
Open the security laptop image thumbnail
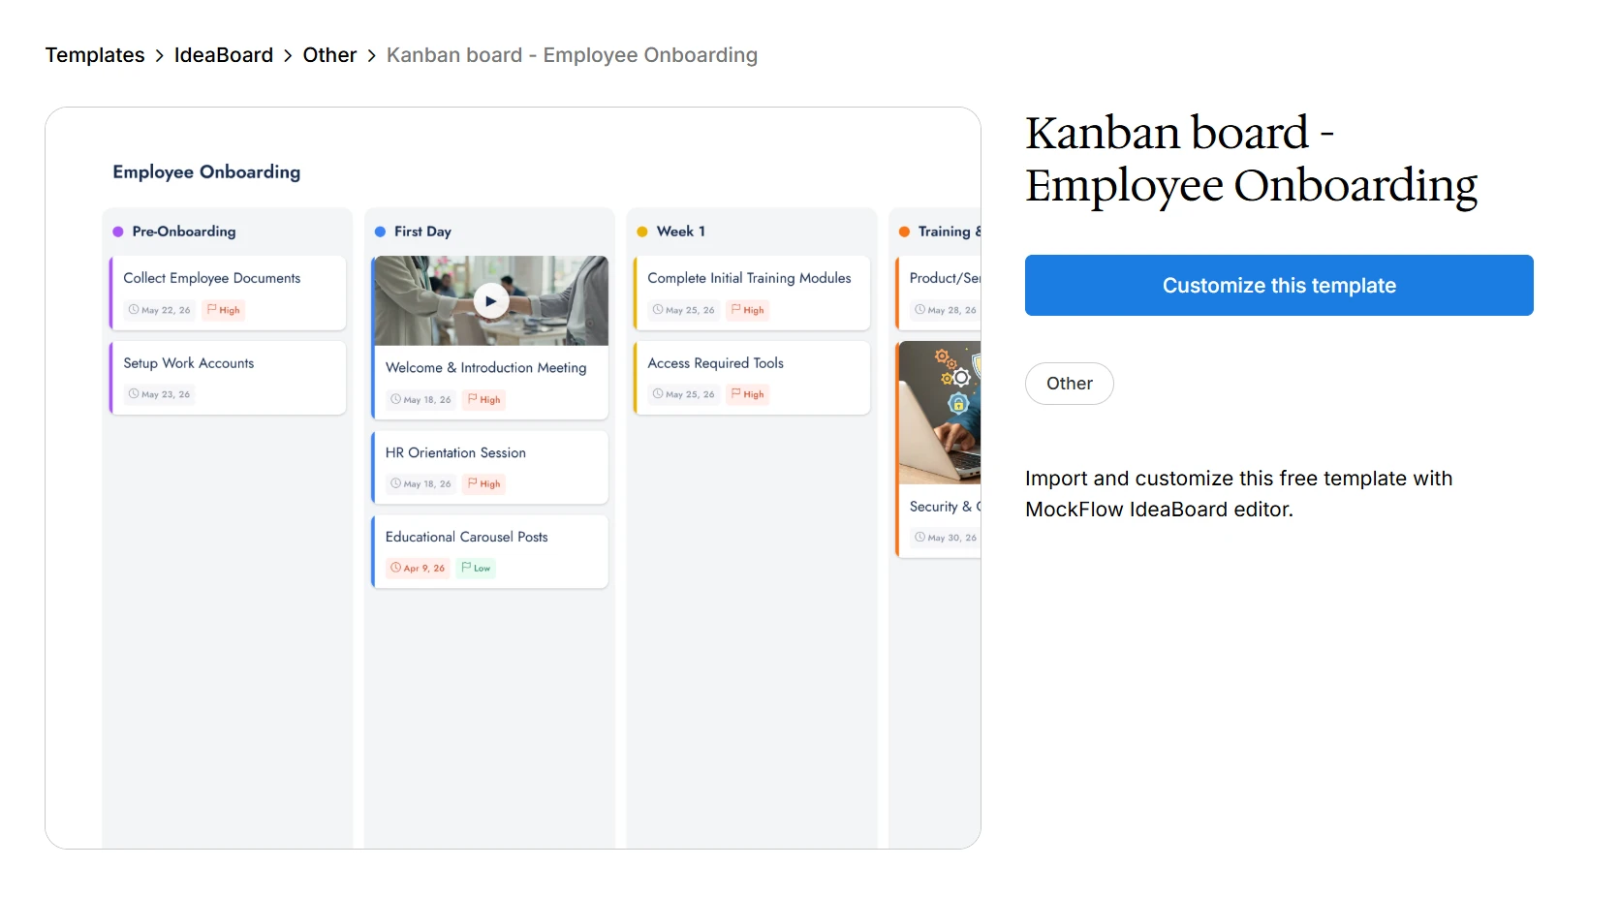(940, 413)
